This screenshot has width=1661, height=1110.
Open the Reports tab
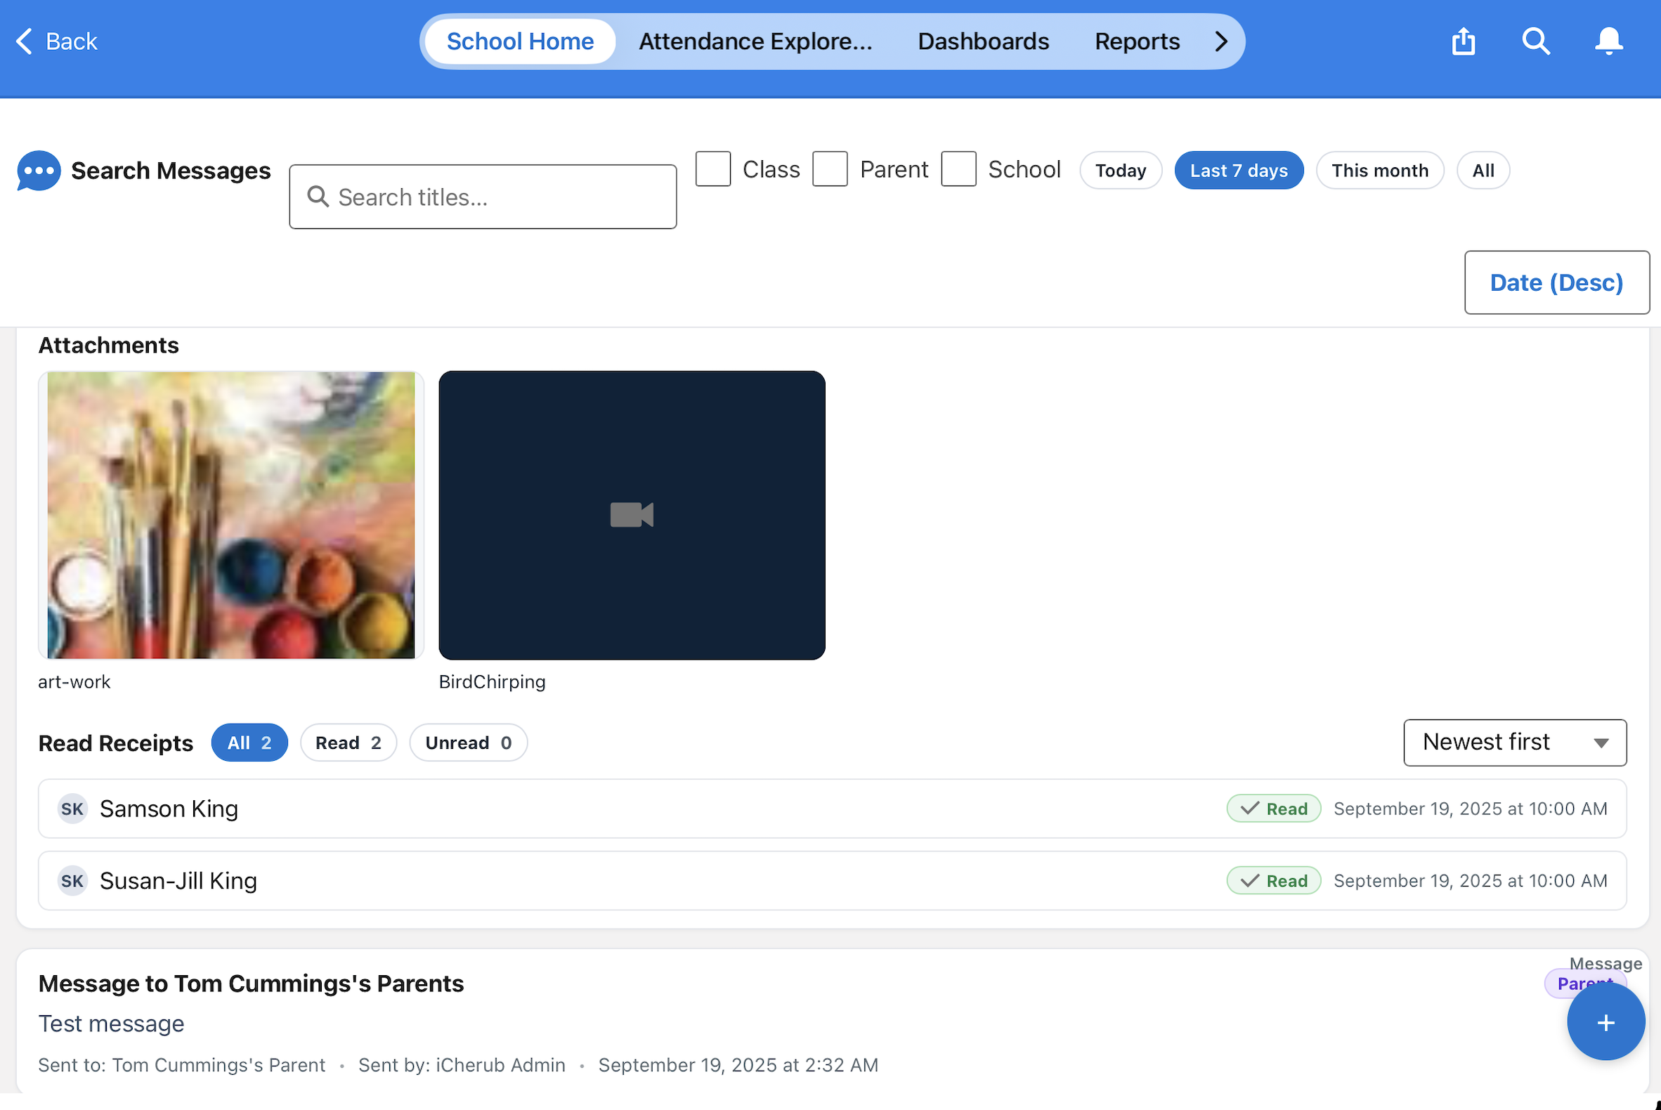pos(1137,41)
